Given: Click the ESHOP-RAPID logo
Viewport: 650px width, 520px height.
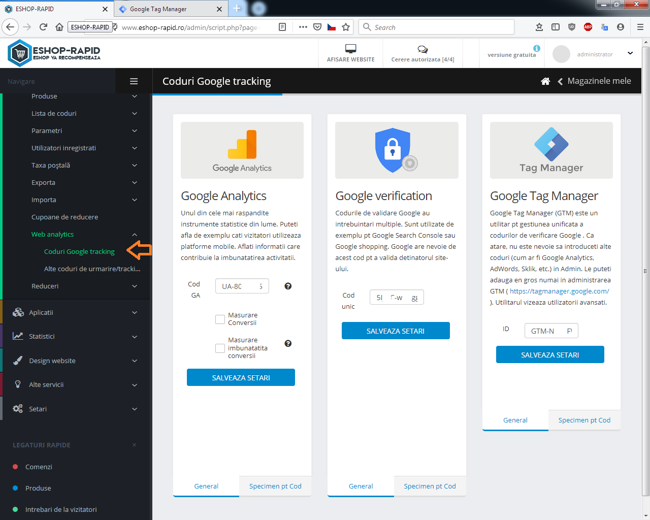Looking at the screenshot, I should (x=54, y=53).
